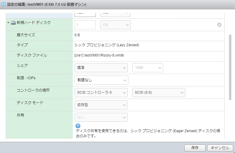
Task: Open the なし sharing dropdown
Action: pos(101,117)
